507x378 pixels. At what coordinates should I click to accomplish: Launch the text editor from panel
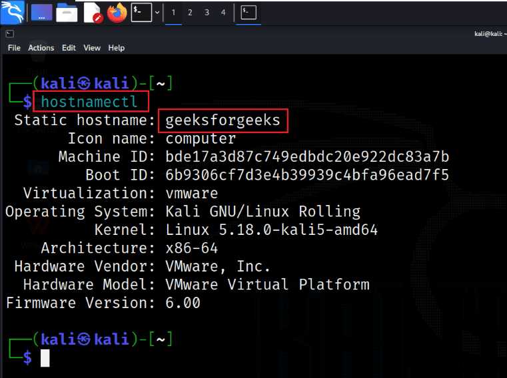92,12
